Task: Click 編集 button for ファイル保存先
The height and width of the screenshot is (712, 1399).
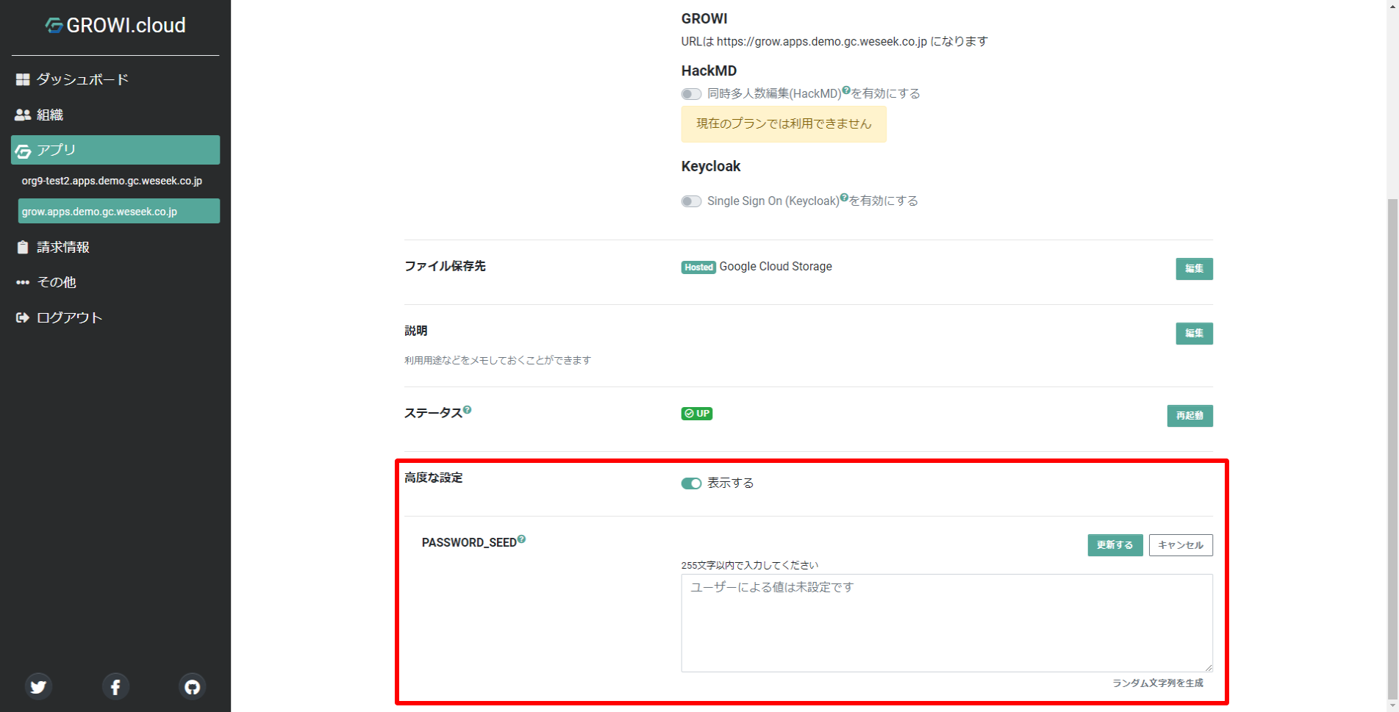Action: [x=1194, y=269]
